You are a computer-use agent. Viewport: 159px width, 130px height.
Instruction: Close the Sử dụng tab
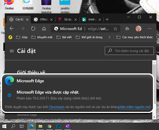75,20
